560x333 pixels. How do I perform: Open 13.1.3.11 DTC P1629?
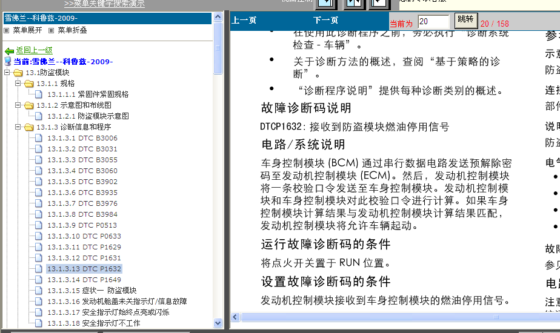84,247
